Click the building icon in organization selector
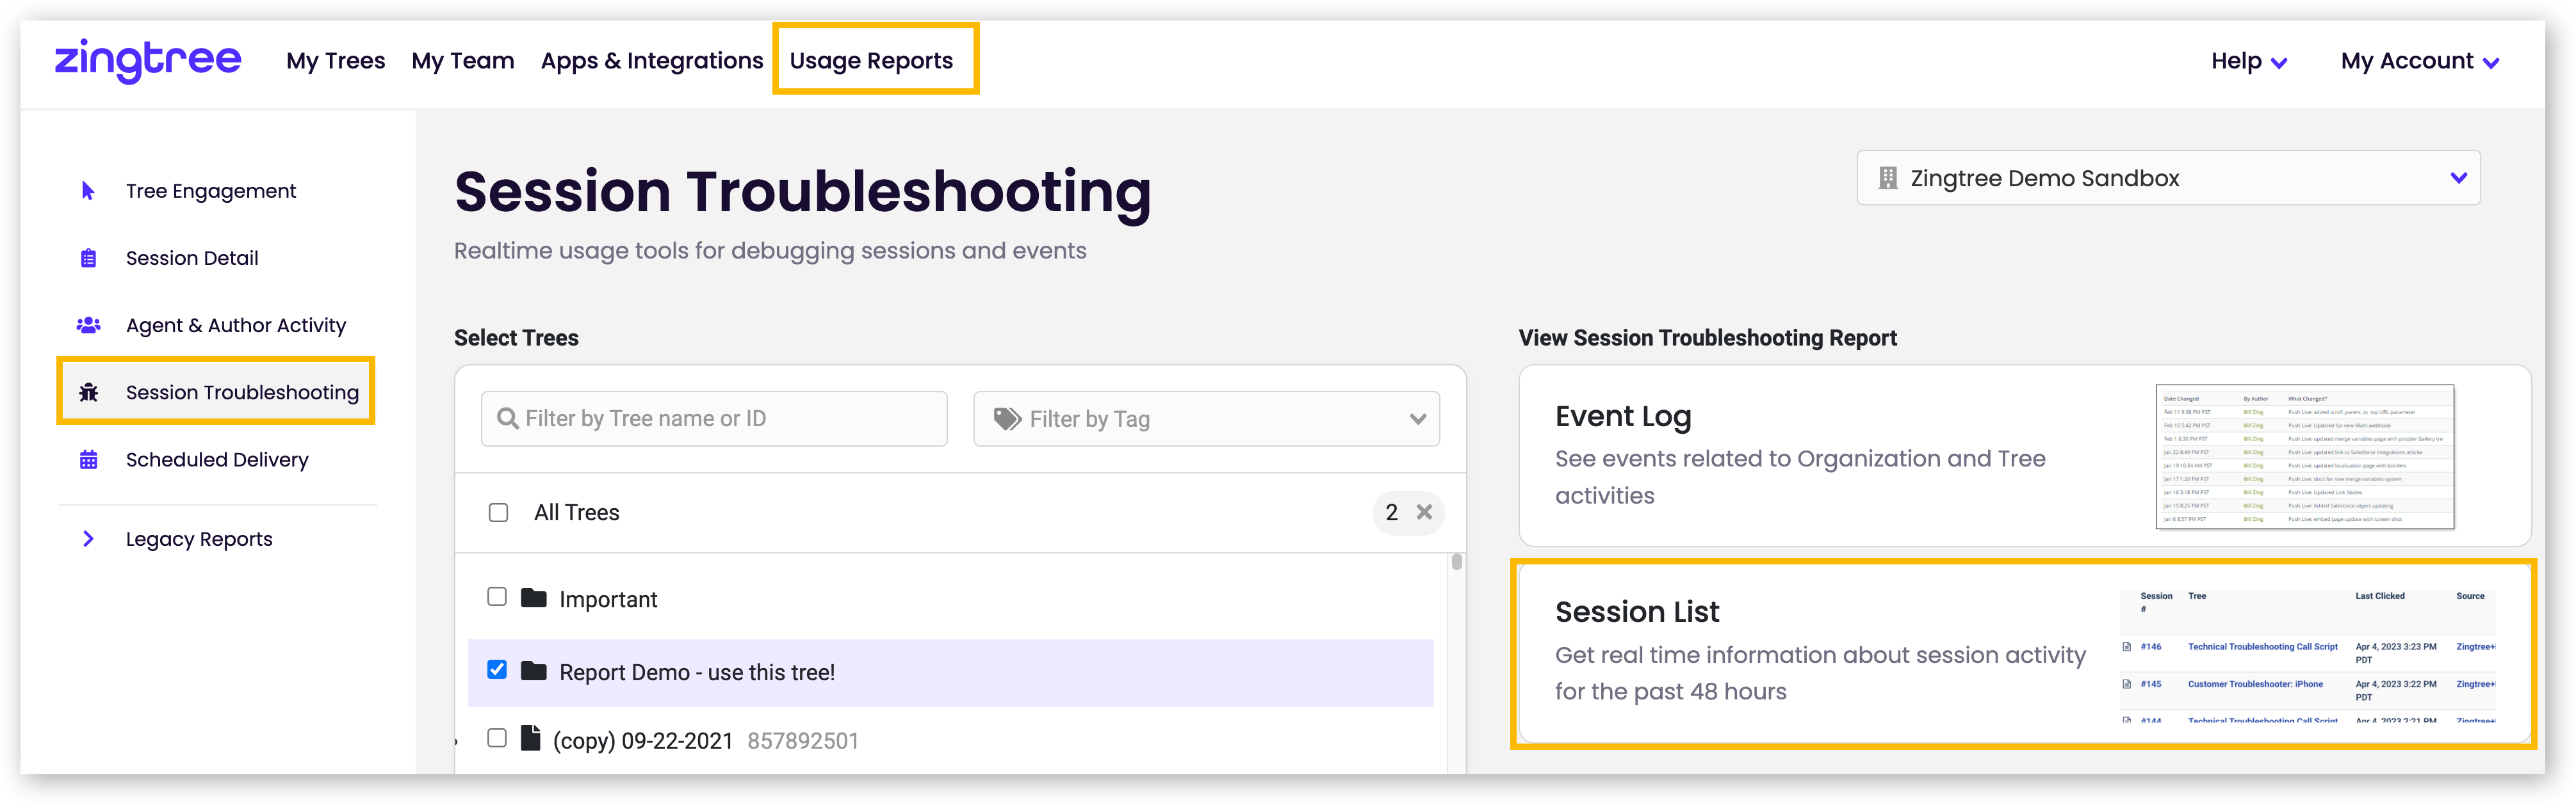Viewport: 2576px width, 805px height. coord(1887,178)
